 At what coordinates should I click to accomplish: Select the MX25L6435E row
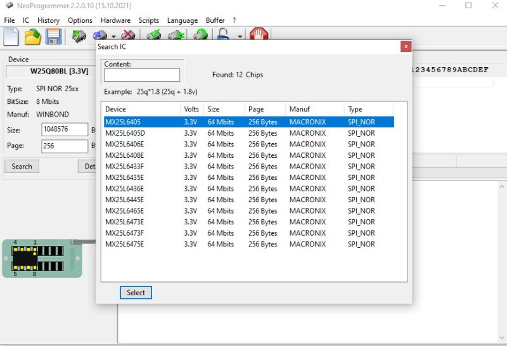point(249,177)
